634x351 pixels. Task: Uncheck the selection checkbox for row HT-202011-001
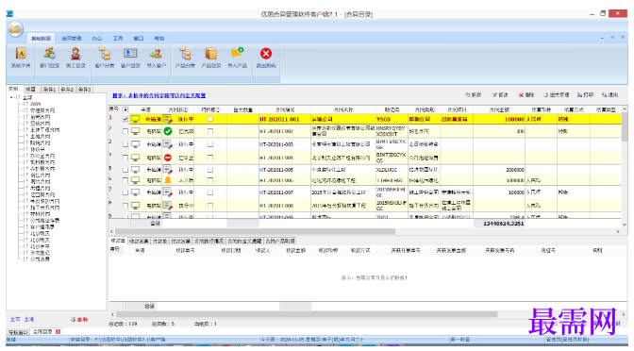tap(125, 119)
